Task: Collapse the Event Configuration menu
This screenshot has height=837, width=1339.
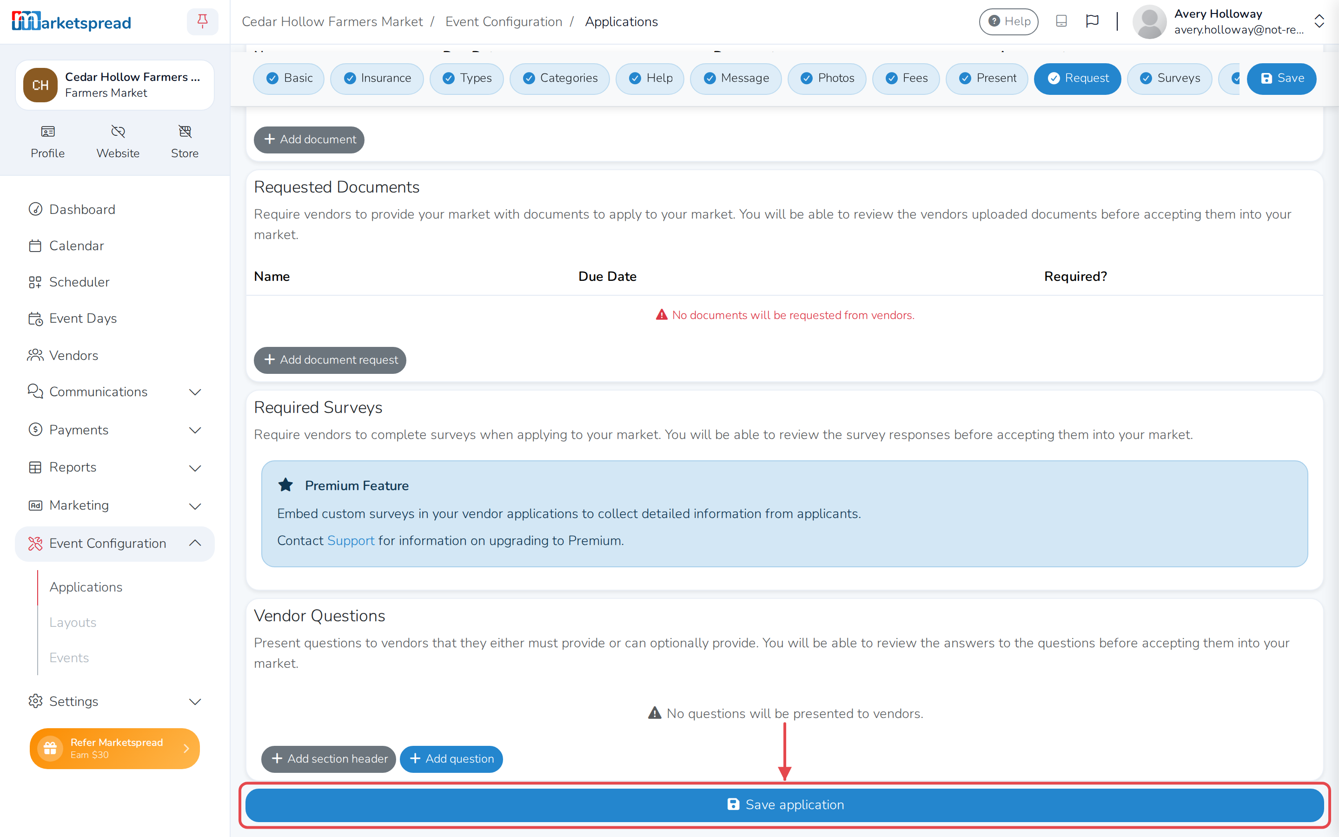Action: (x=114, y=544)
